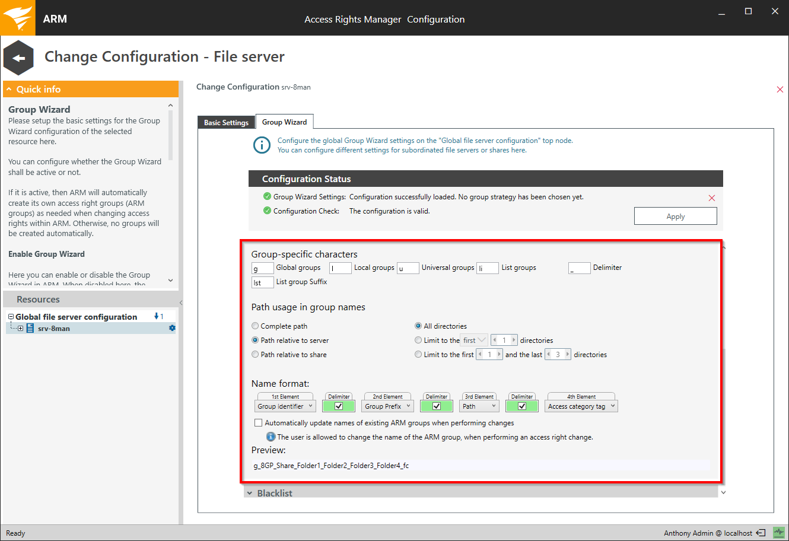
Task: Click the red X in Configuration Status
Action: (x=712, y=198)
